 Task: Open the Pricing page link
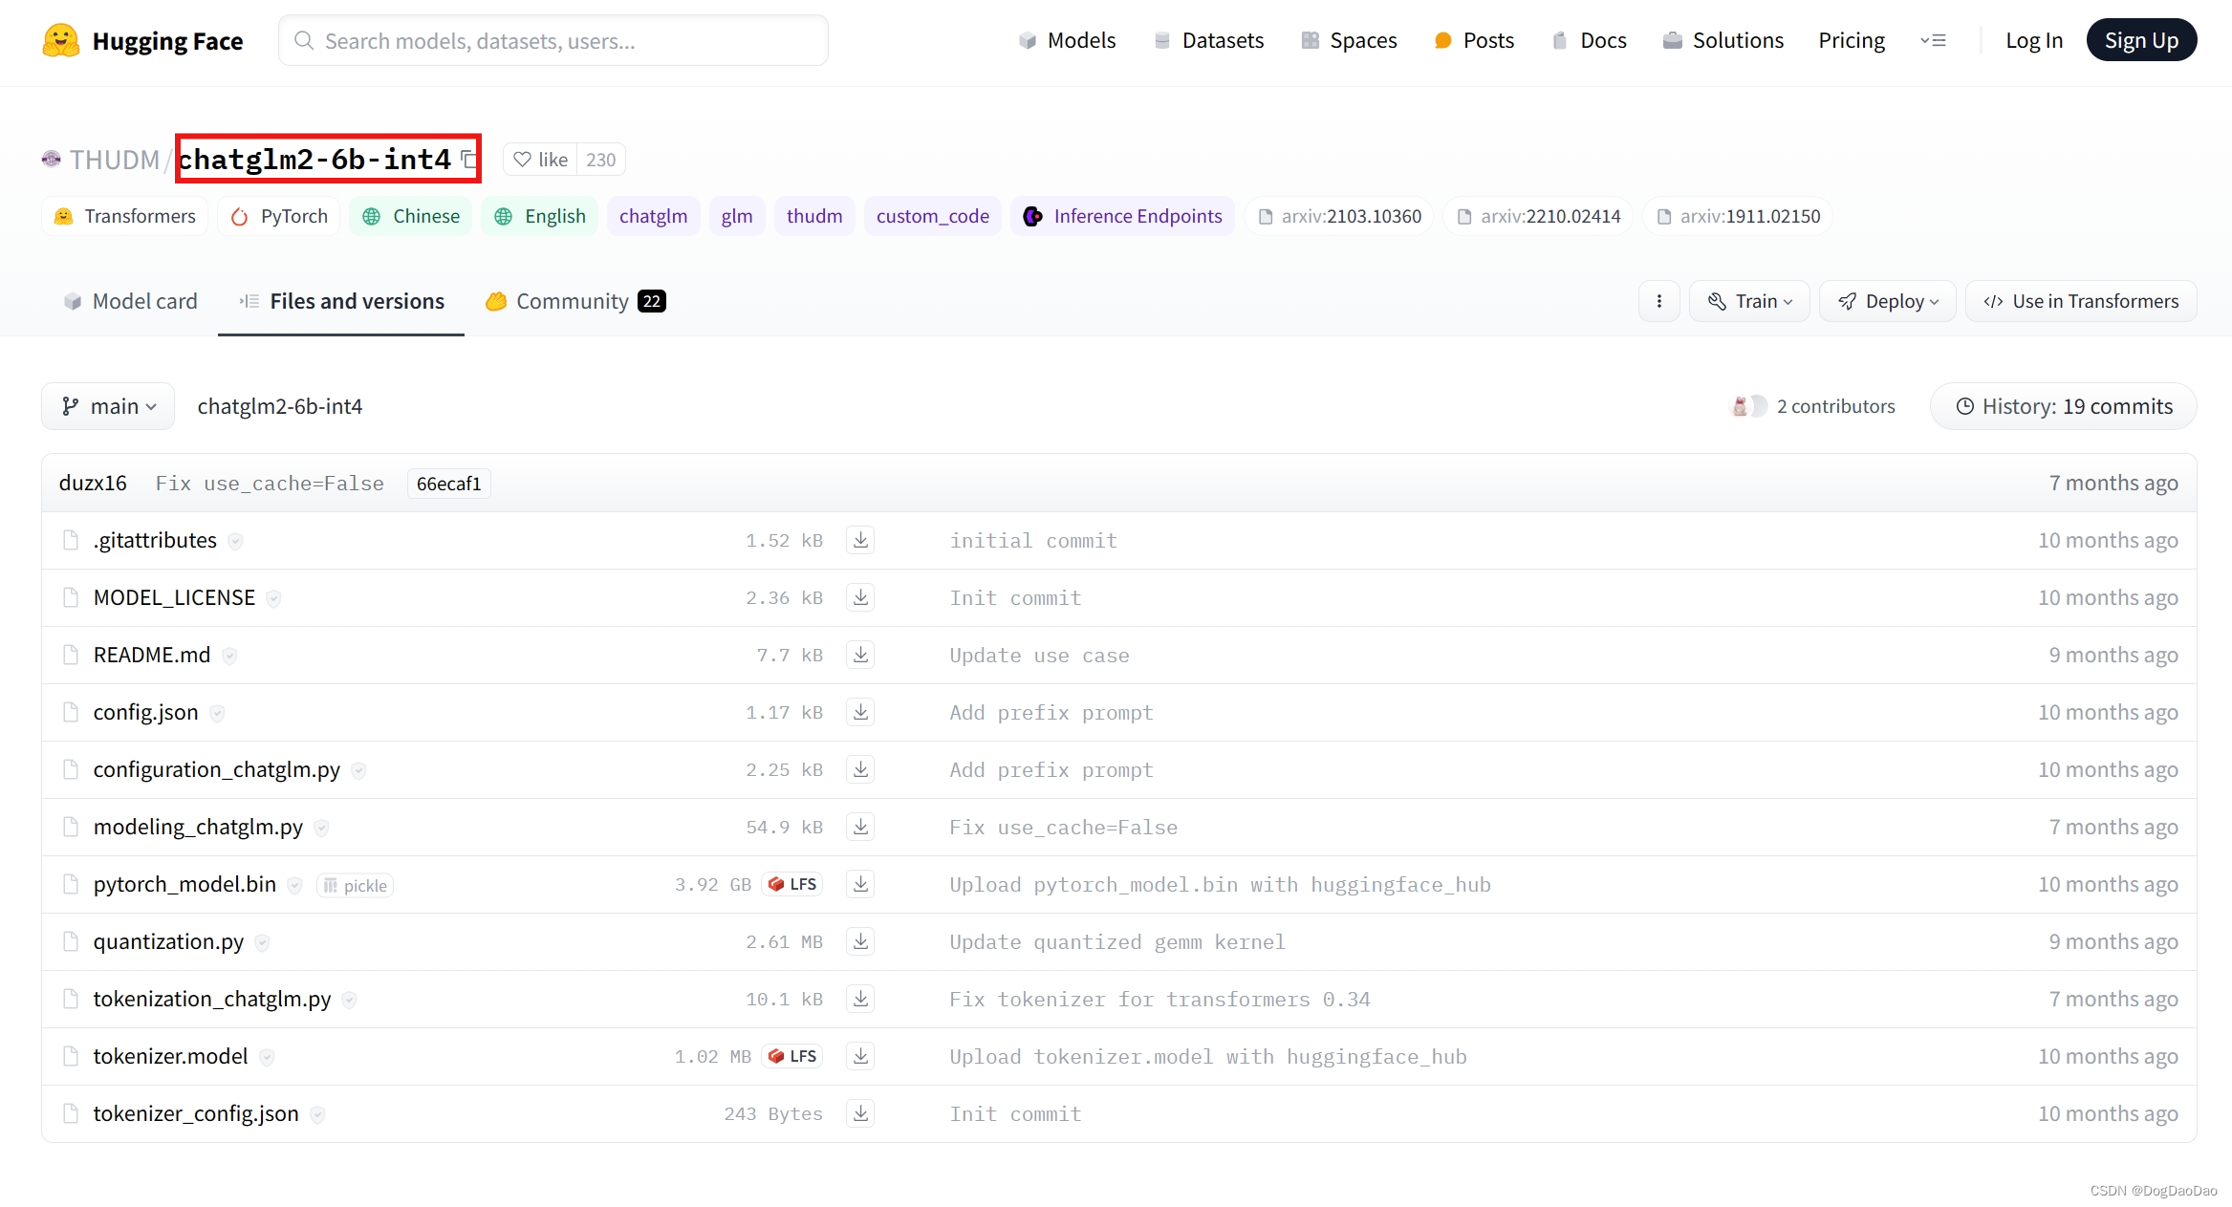(1852, 40)
